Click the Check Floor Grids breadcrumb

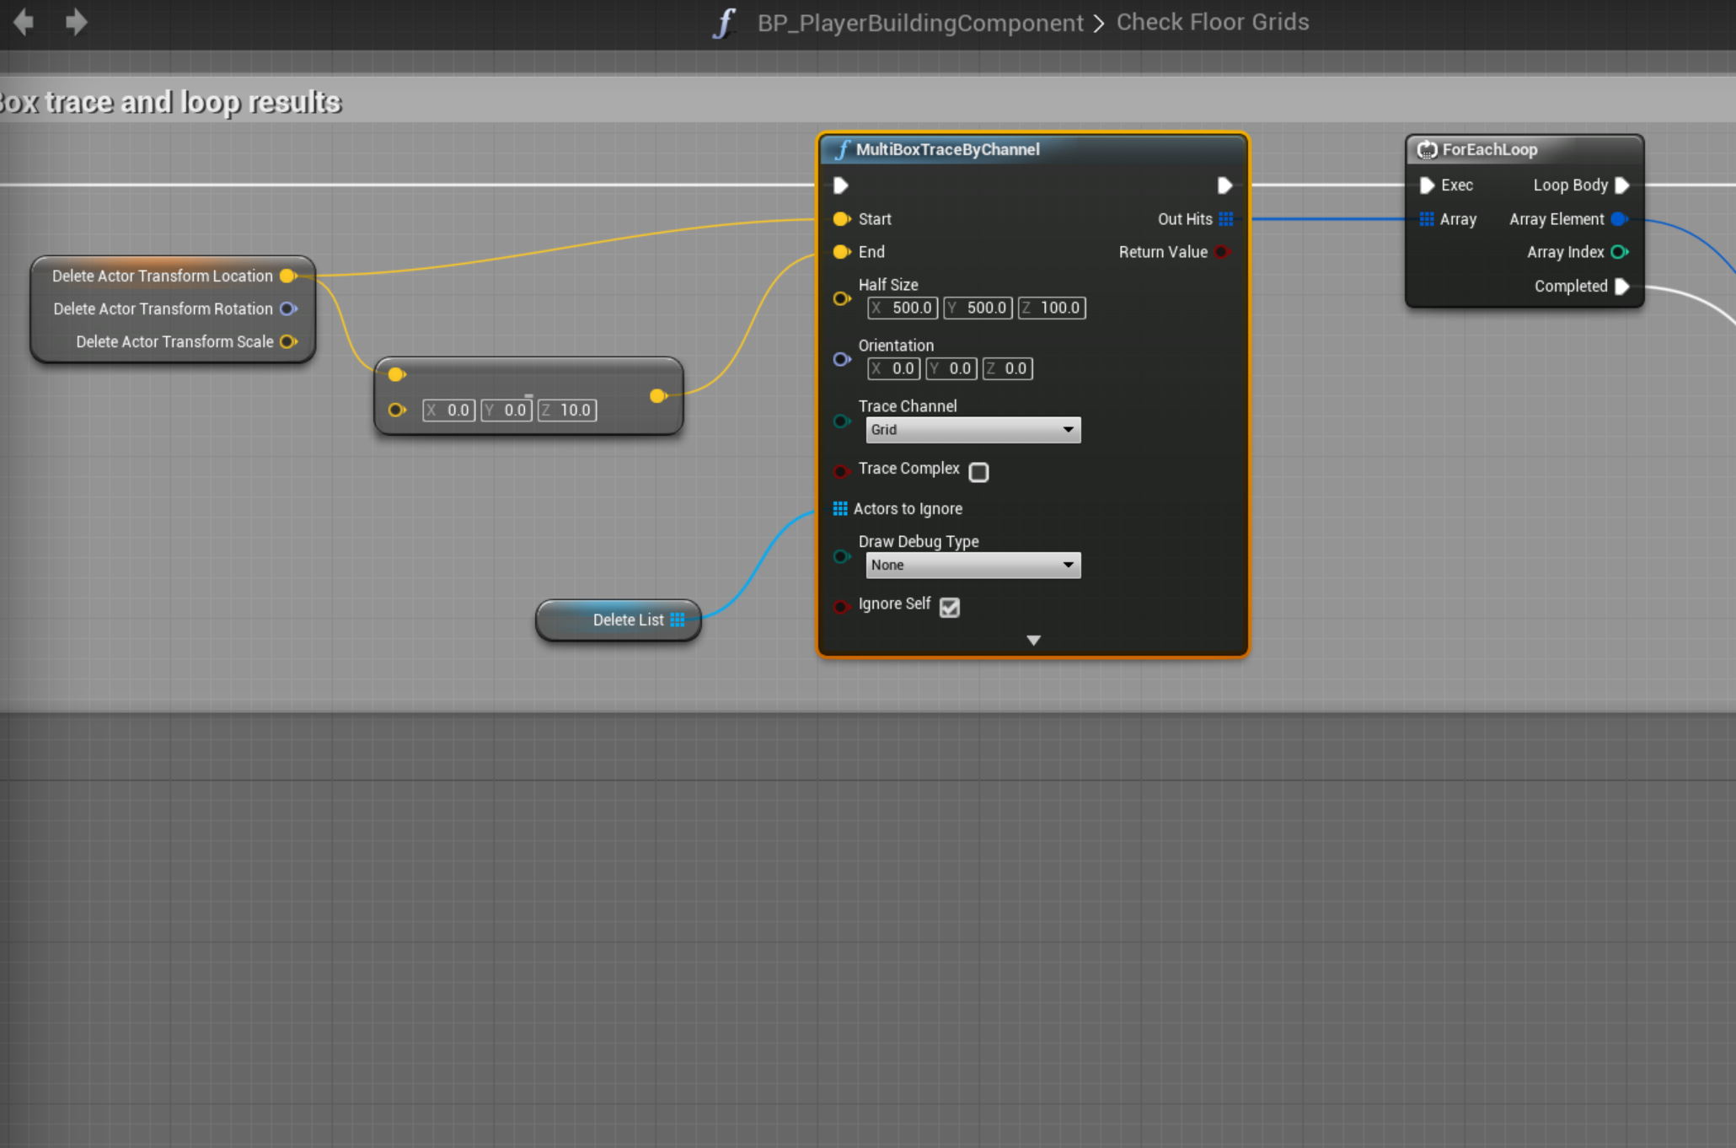pyautogui.click(x=1213, y=22)
